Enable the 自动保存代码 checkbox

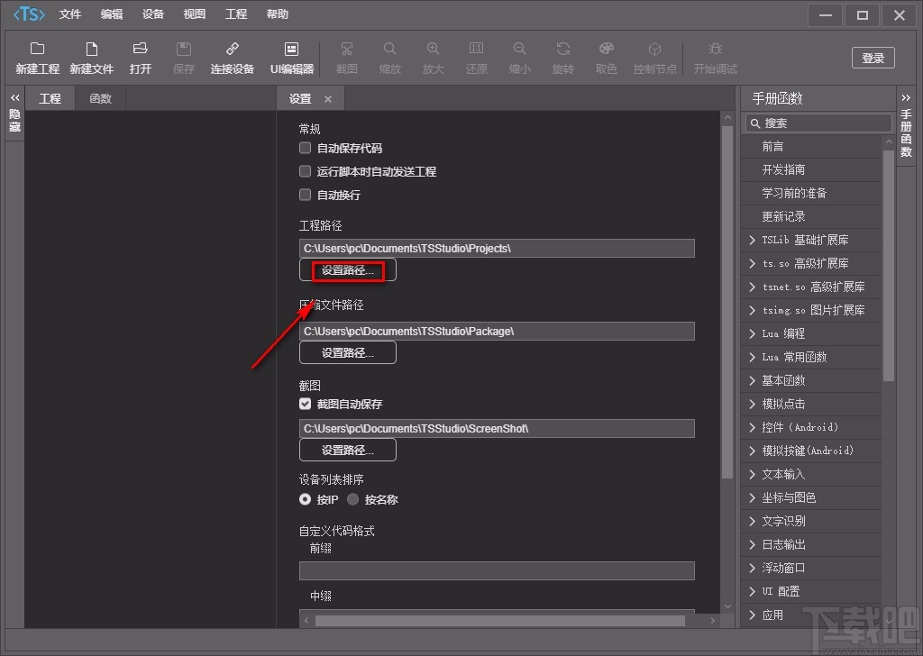[x=306, y=149]
